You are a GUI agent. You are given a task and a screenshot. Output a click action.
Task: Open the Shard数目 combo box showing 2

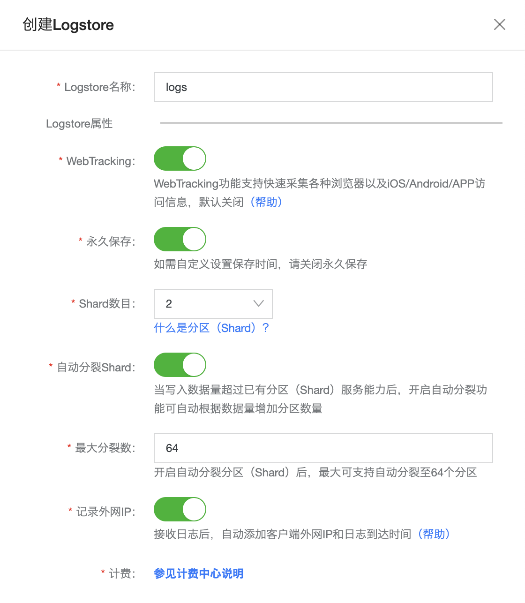(213, 304)
